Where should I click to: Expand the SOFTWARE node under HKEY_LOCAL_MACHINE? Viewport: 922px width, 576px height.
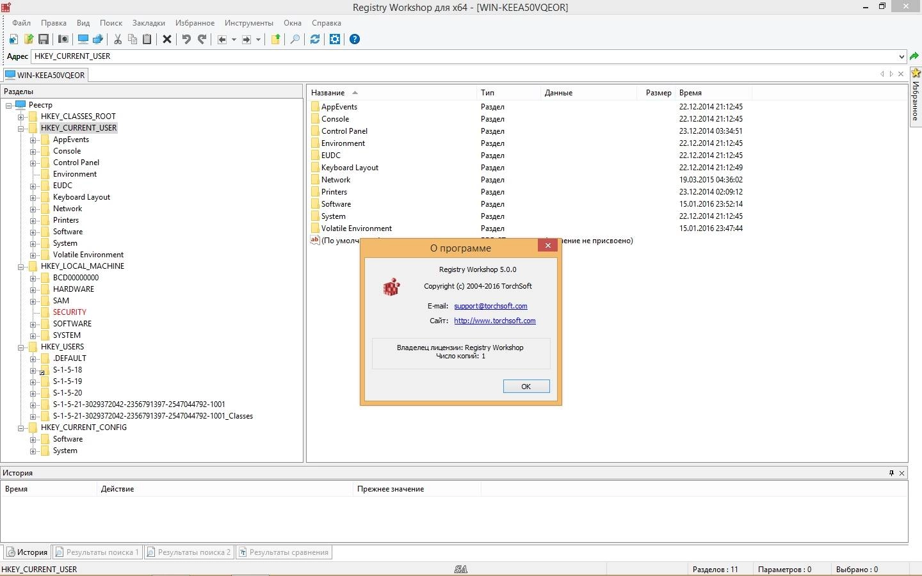click(x=33, y=324)
